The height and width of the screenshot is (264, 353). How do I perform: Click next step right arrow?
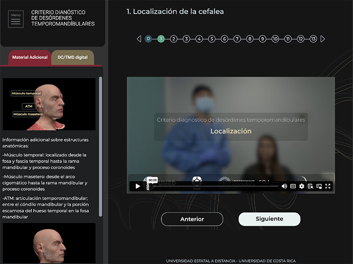(x=323, y=39)
